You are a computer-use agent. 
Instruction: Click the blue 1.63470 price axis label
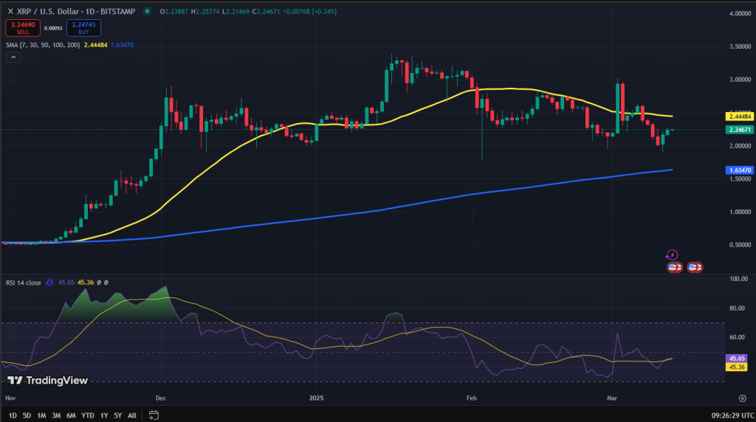[x=740, y=170]
